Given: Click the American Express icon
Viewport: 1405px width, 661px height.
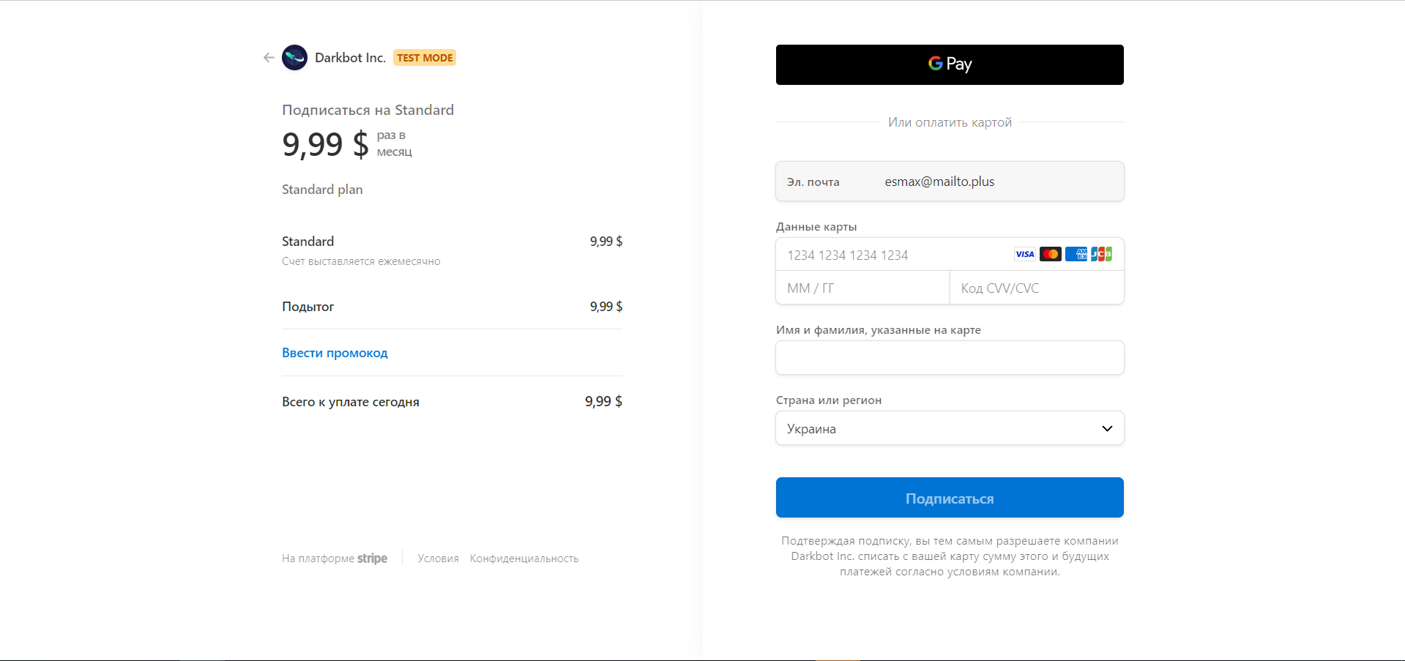Looking at the screenshot, I should tap(1076, 254).
